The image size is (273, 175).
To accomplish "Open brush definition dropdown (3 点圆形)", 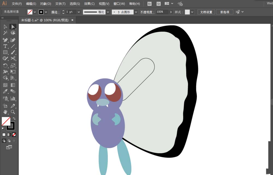I will click(136, 12).
